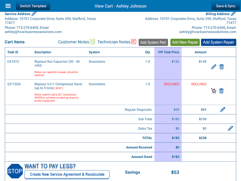Open Technician Notes red note icon
Viewport: 241px width, 181px height.
134,41
